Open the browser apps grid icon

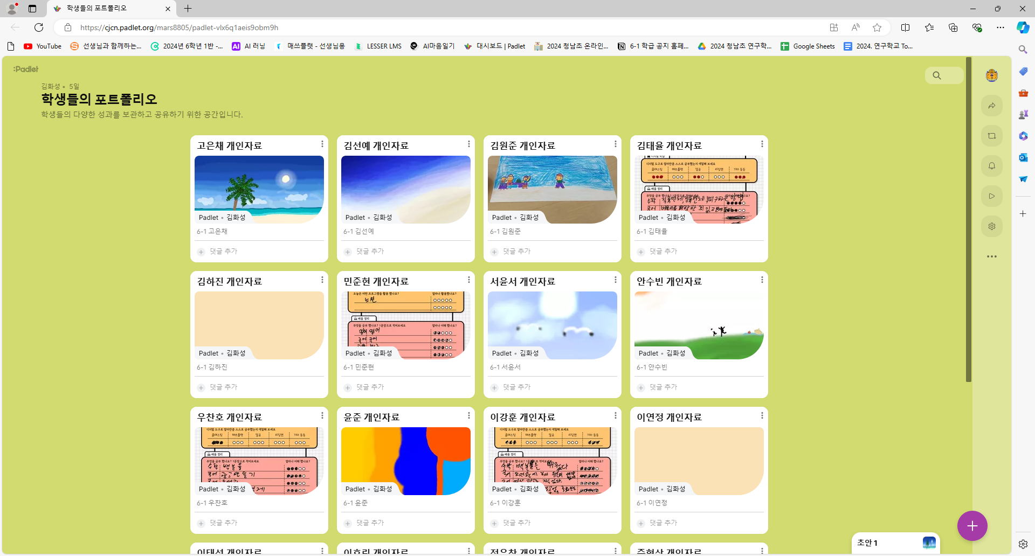point(834,27)
